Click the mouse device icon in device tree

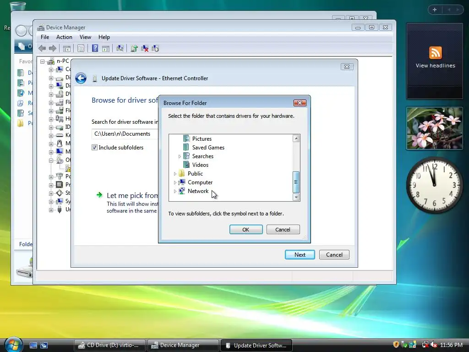pyautogui.click(x=60, y=143)
